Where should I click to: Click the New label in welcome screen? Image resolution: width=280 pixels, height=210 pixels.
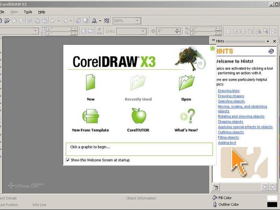click(x=91, y=99)
